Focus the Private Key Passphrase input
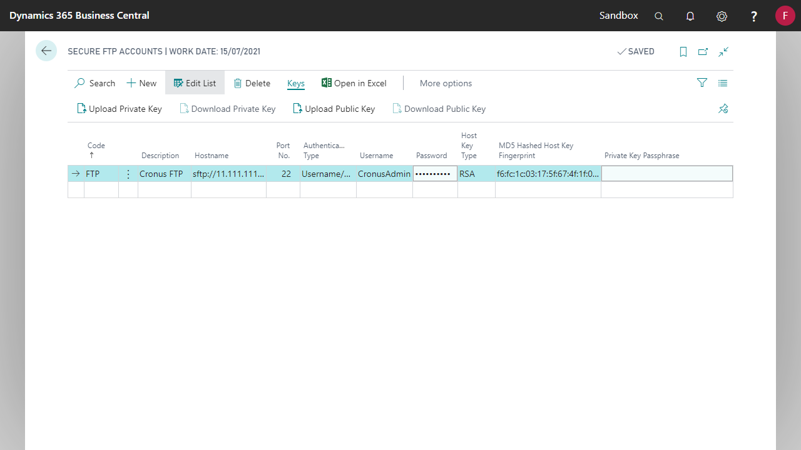This screenshot has height=450, width=801. click(667, 174)
